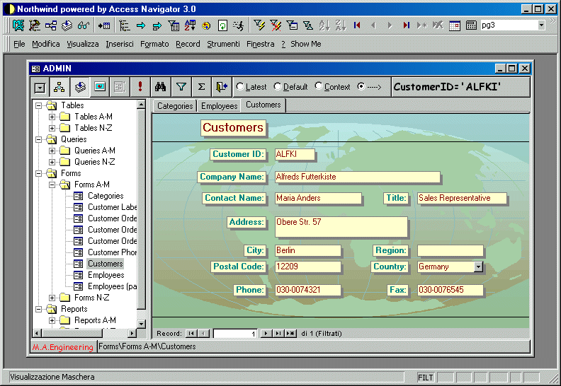This screenshot has width=561, height=386.
Task: Click the binoculars Find icon
Action: pos(160,87)
